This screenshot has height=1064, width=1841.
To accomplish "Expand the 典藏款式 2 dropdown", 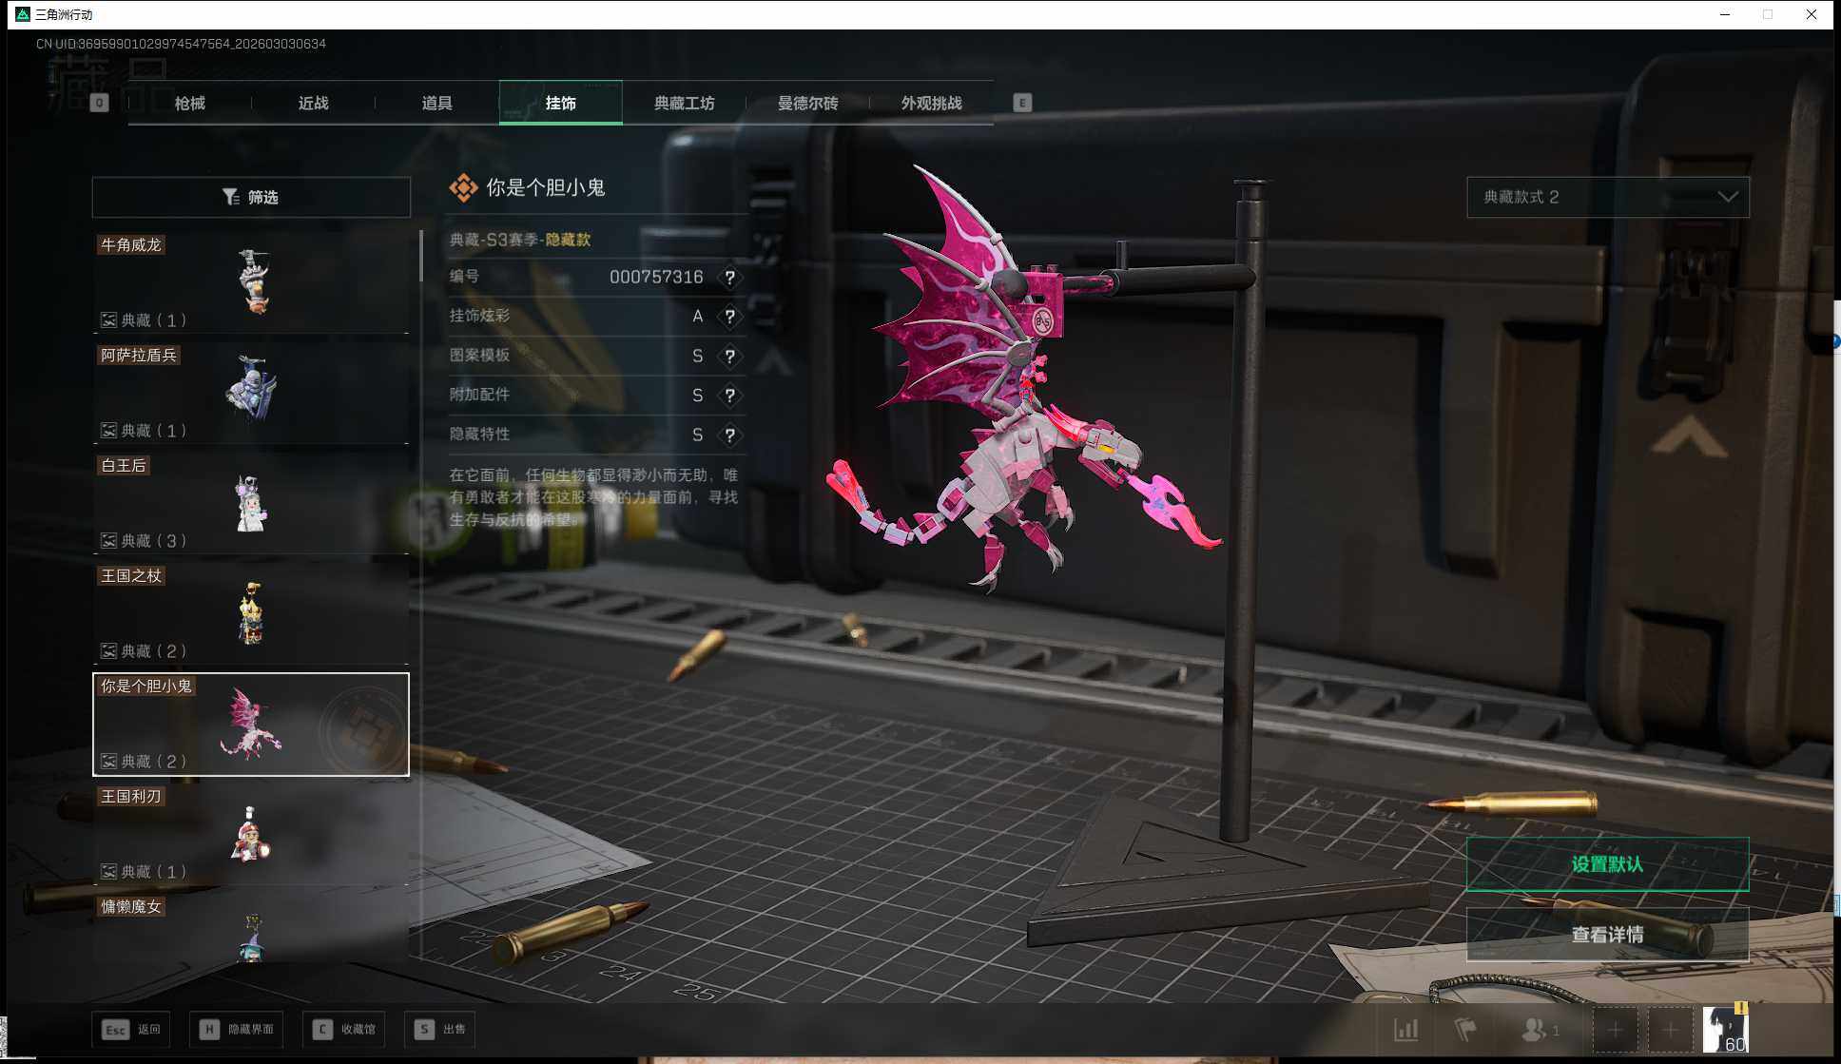I will [1607, 197].
